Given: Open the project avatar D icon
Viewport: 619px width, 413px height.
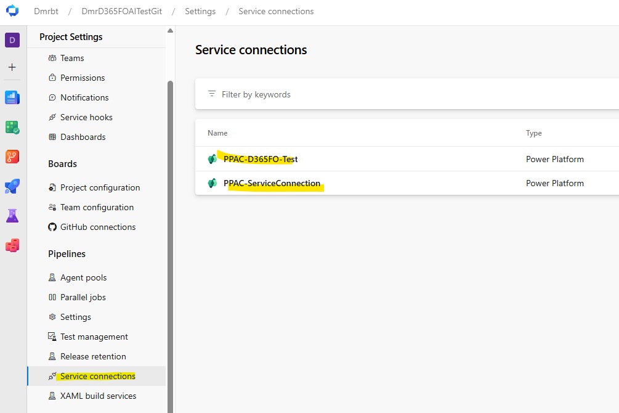Looking at the screenshot, I should coord(12,40).
